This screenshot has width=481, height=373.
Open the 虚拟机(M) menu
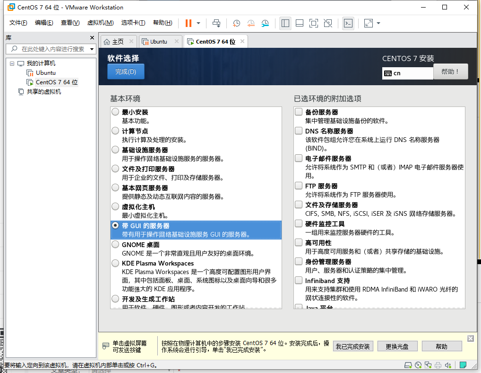click(x=100, y=23)
